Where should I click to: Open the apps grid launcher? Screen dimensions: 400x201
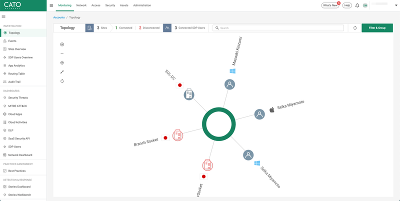coord(51,5)
